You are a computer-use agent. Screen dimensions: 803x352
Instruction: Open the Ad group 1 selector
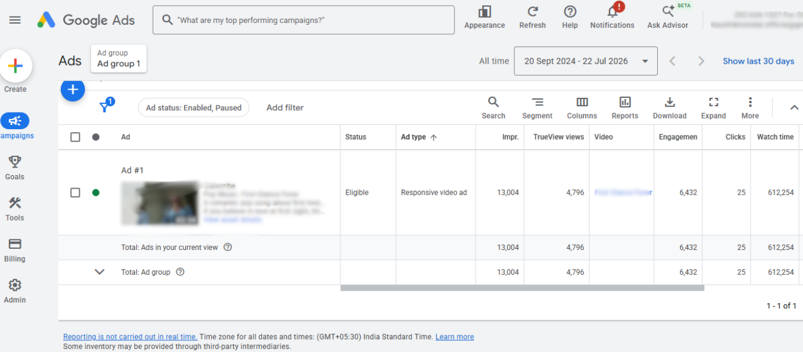click(119, 59)
